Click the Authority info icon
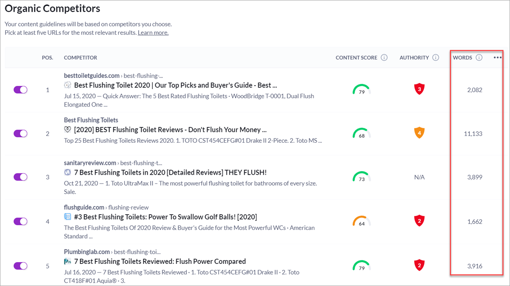Image resolution: width=510 pixels, height=286 pixels. [x=435, y=58]
